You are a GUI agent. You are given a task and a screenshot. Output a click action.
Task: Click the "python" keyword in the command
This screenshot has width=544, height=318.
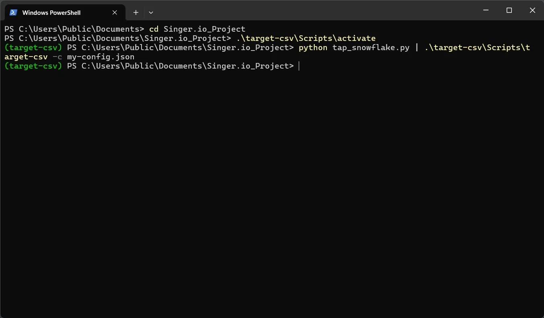point(313,48)
